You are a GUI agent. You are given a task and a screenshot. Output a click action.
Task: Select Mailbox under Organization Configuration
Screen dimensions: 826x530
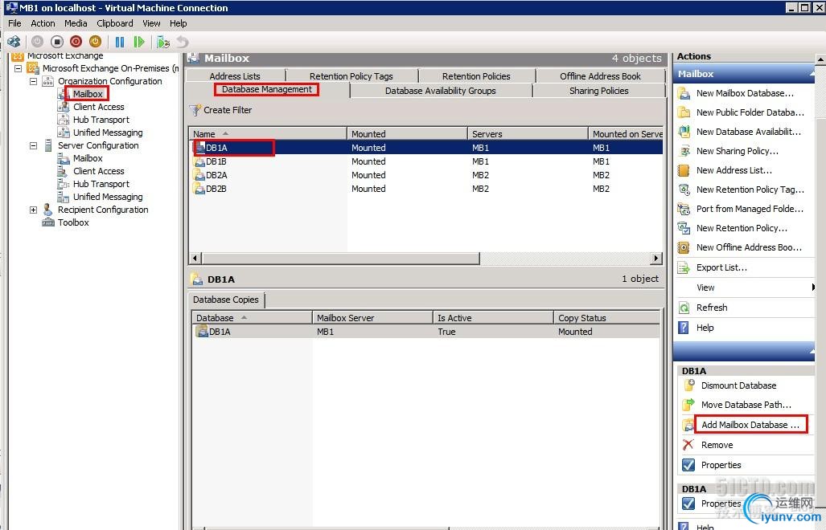coord(88,94)
